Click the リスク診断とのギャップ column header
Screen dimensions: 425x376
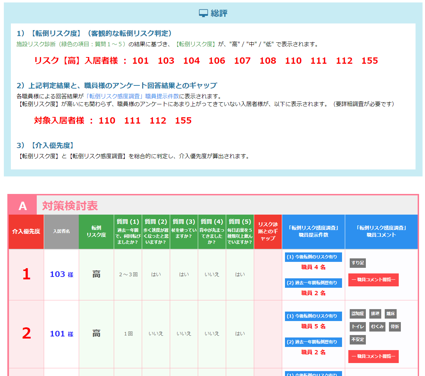point(268,231)
